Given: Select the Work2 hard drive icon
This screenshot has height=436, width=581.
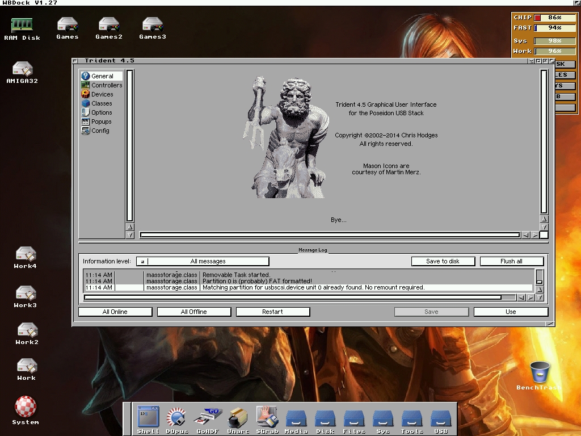Looking at the screenshot, I should (x=27, y=333).
